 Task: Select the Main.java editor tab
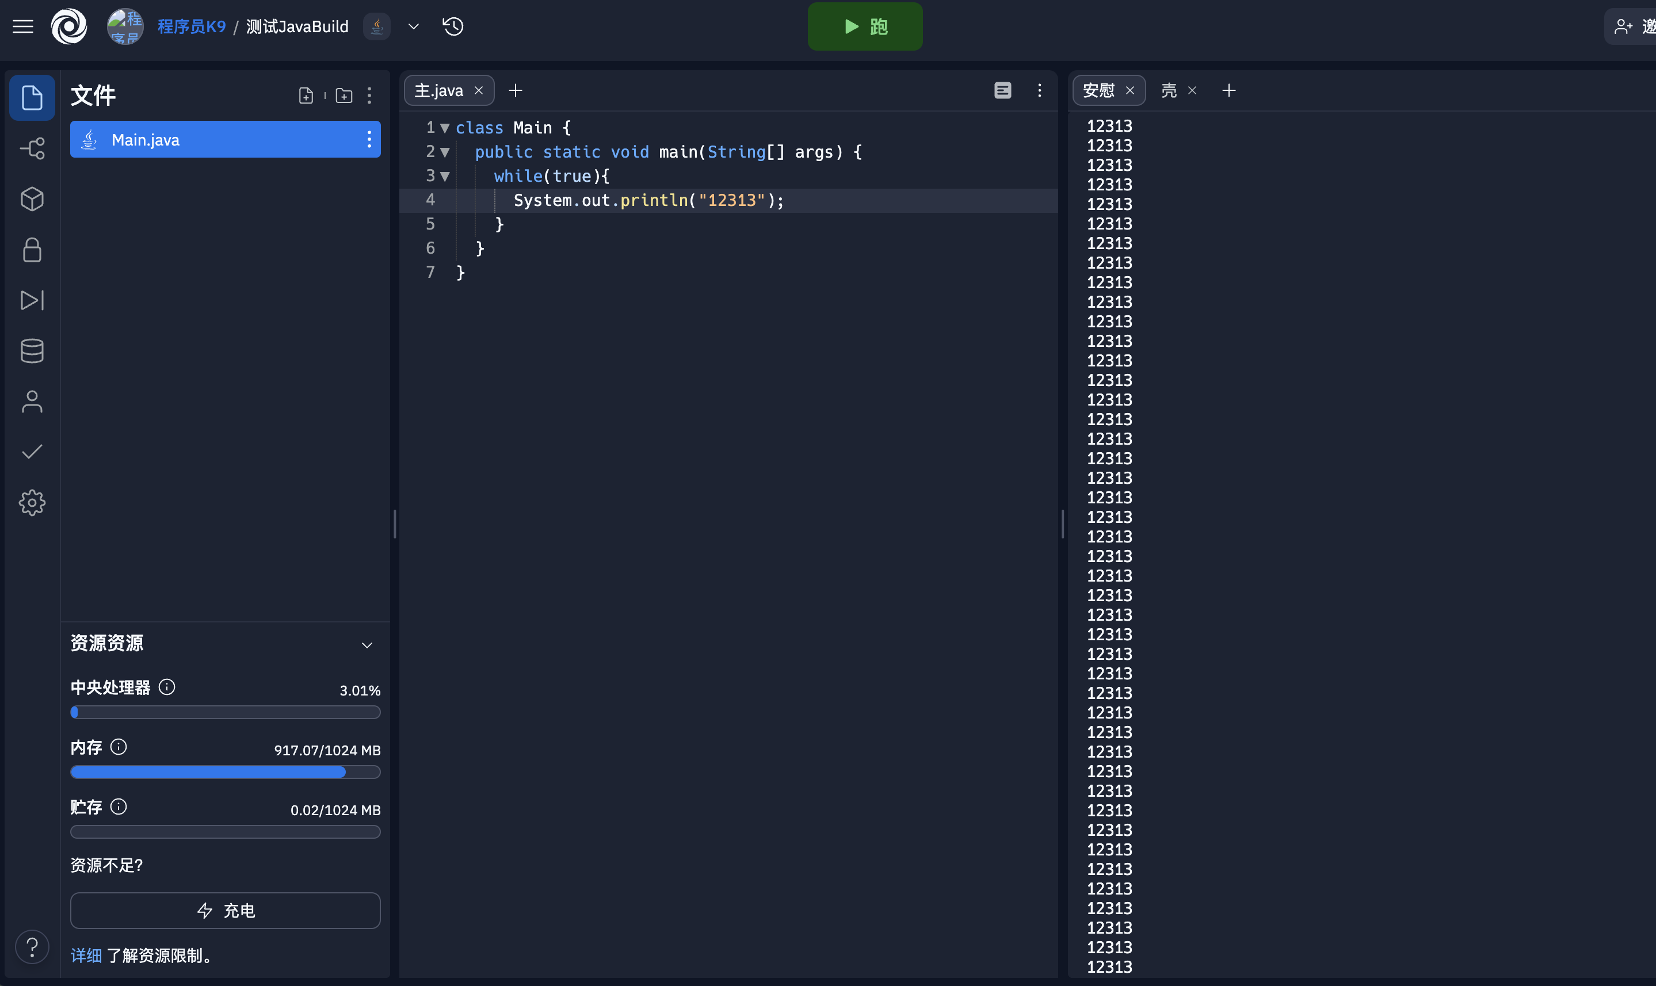pyautogui.click(x=439, y=90)
